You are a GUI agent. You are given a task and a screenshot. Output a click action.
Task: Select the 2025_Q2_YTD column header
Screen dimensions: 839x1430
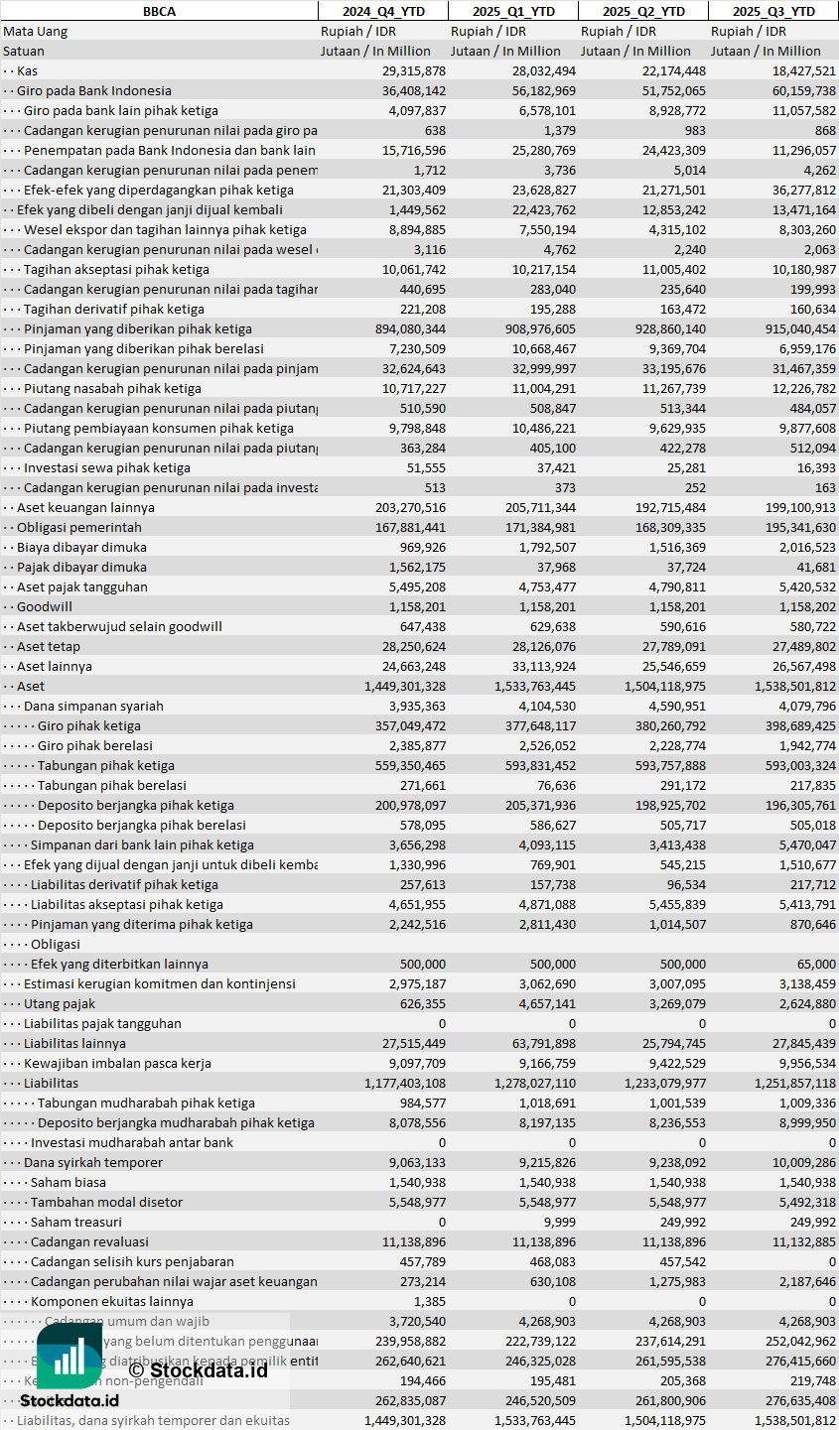643,11
